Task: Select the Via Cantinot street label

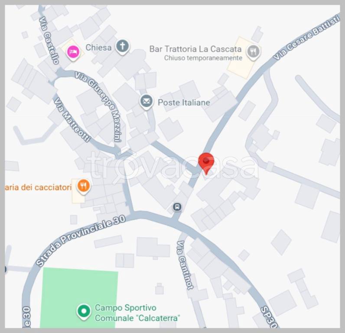Action: (x=185, y=265)
